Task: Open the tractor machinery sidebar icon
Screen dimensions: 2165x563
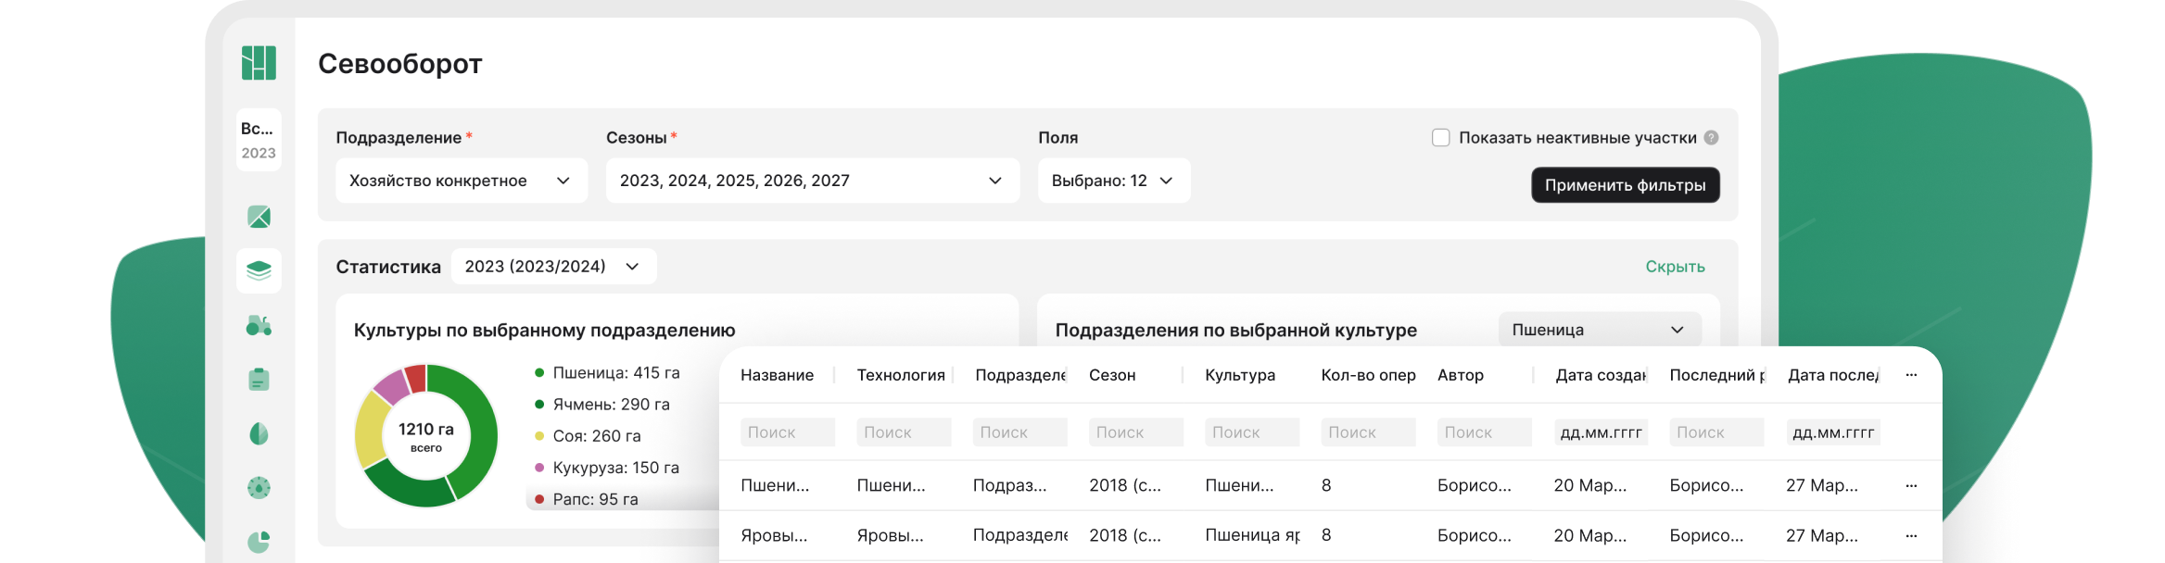Action: (x=259, y=325)
